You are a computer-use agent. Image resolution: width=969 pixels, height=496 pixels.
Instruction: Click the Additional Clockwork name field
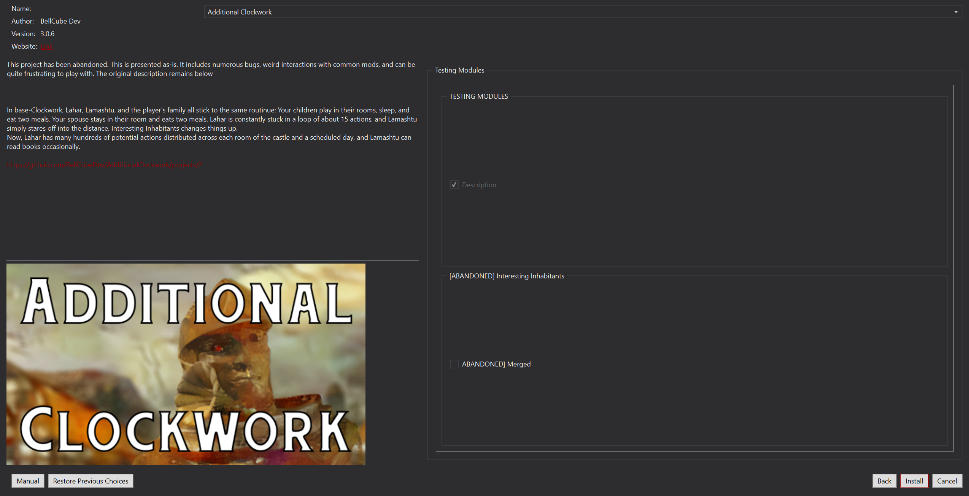(583, 12)
